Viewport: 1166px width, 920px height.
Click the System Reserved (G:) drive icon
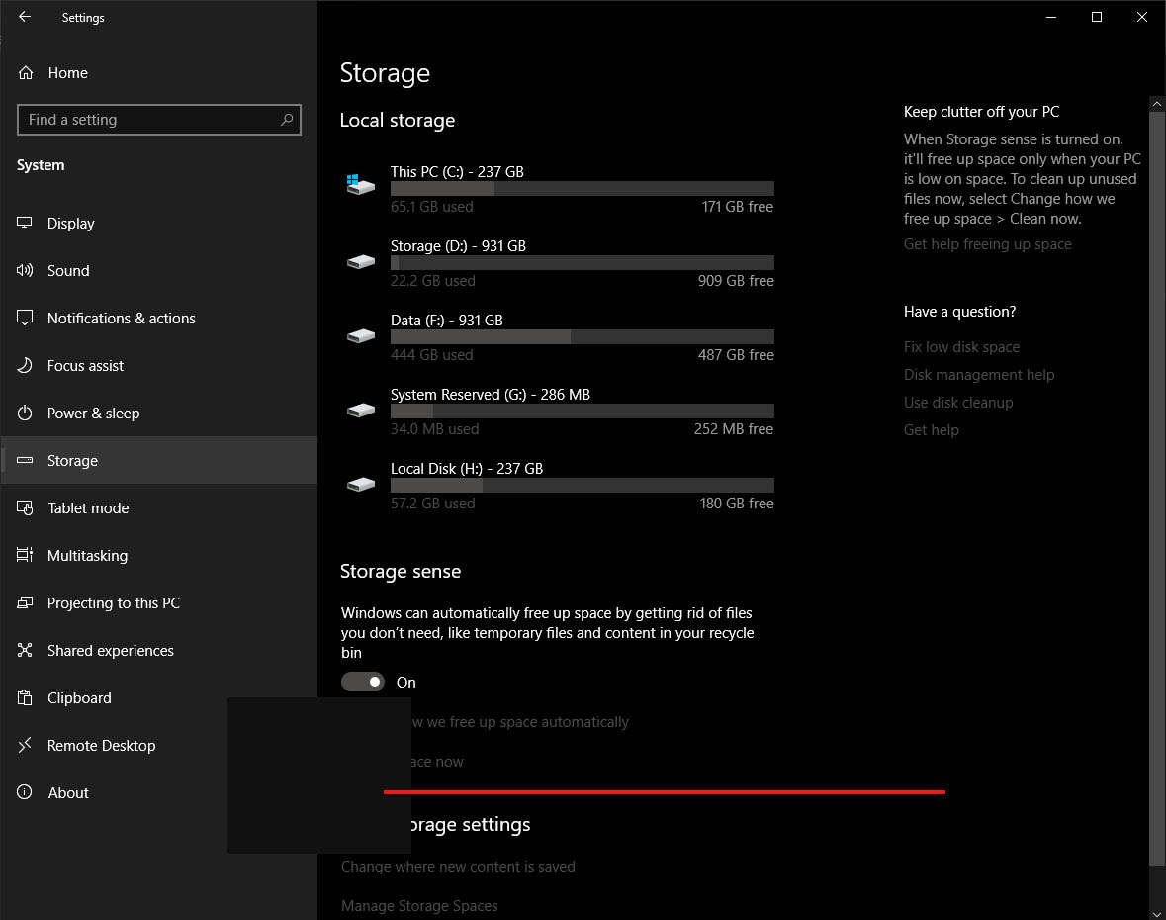pos(361,411)
